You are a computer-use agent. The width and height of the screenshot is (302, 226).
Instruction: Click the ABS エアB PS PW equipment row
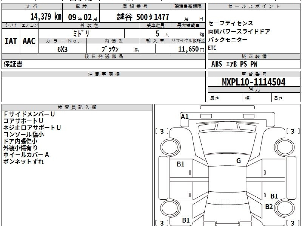234,64
